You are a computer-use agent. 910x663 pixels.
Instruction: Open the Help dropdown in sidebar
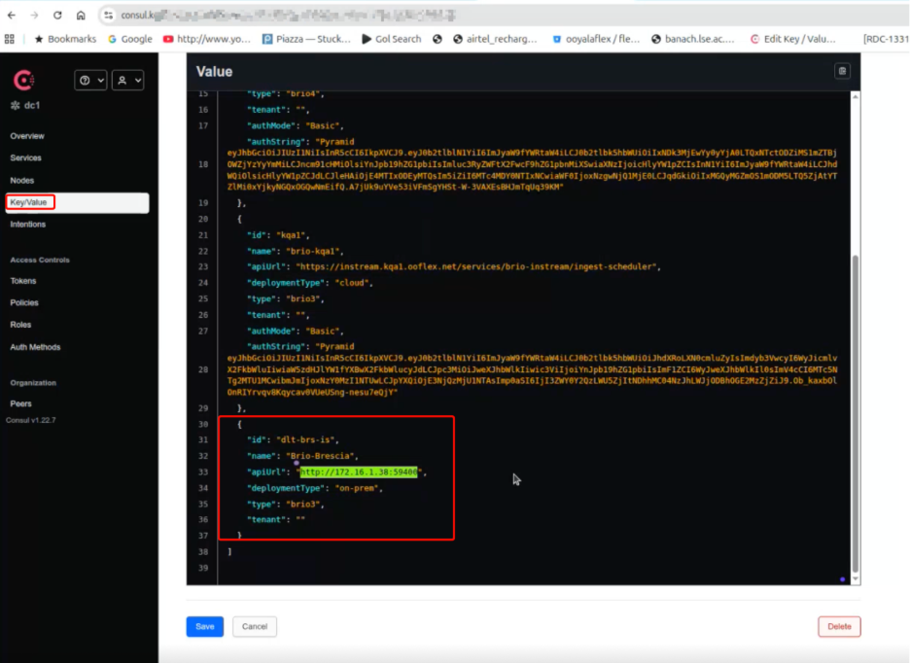click(90, 80)
